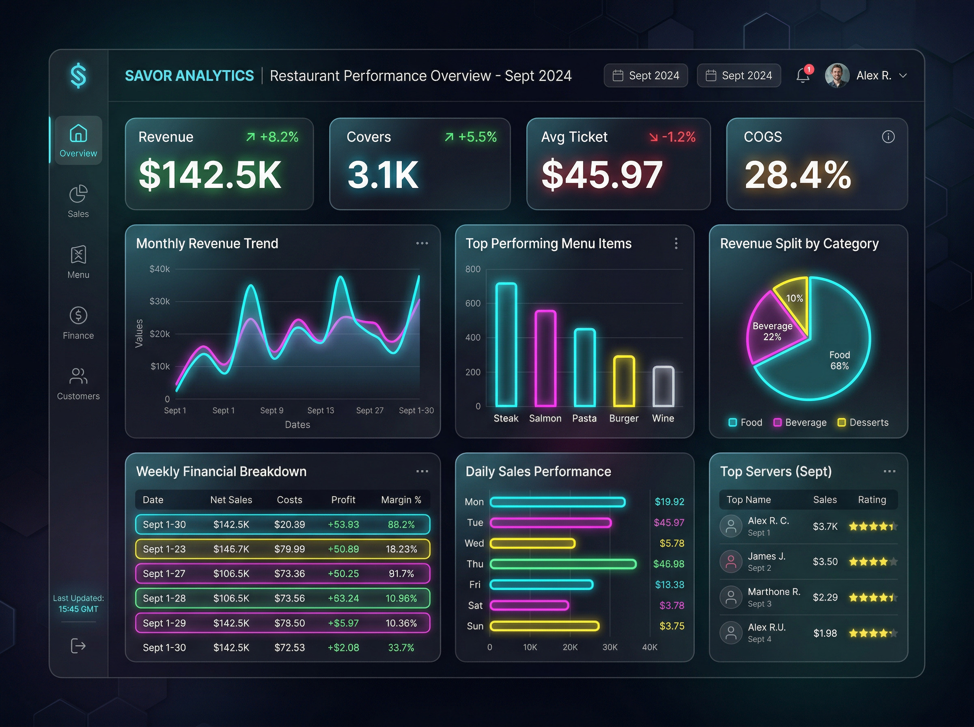
Task: Click the Wed sales bar
Action: click(x=532, y=544)
